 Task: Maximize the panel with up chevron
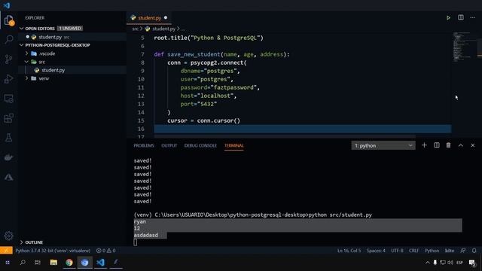460,145
